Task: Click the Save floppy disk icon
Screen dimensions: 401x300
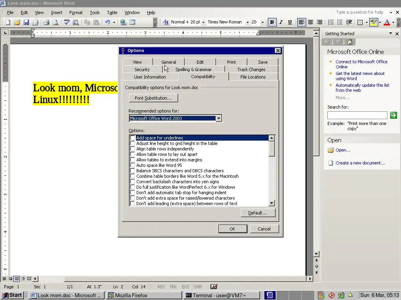Action: point(26,22)
